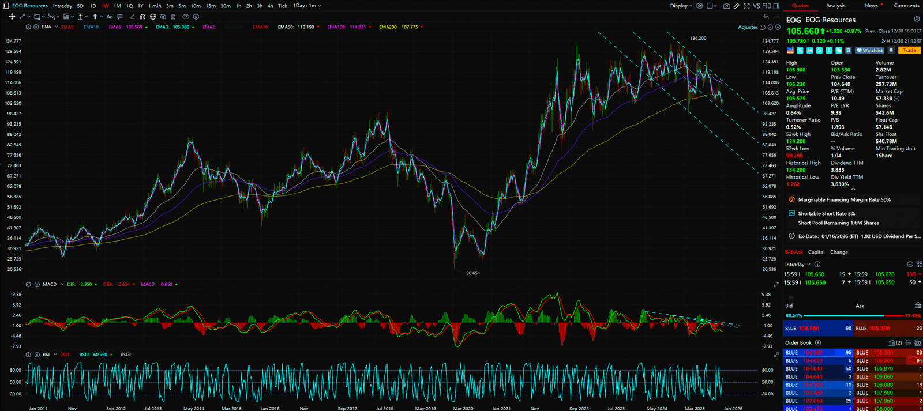Select the 1M timeframe
The image size is (923, 411).
[x=117, y=6]
